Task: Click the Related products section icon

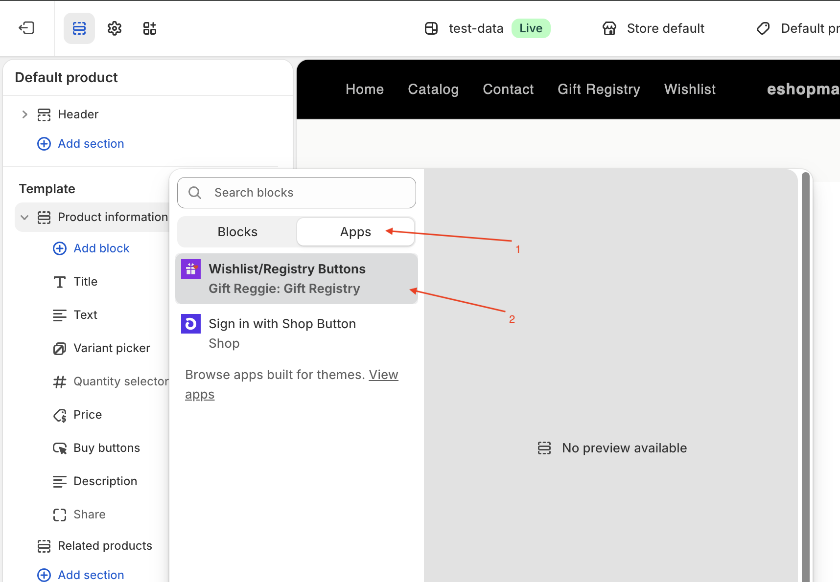Action: (x=44, y=546)
